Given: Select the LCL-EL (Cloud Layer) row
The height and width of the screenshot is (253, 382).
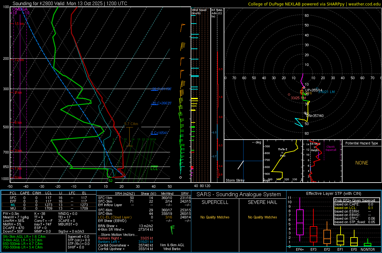Looking at the screenshot, I should click(144, 217).
